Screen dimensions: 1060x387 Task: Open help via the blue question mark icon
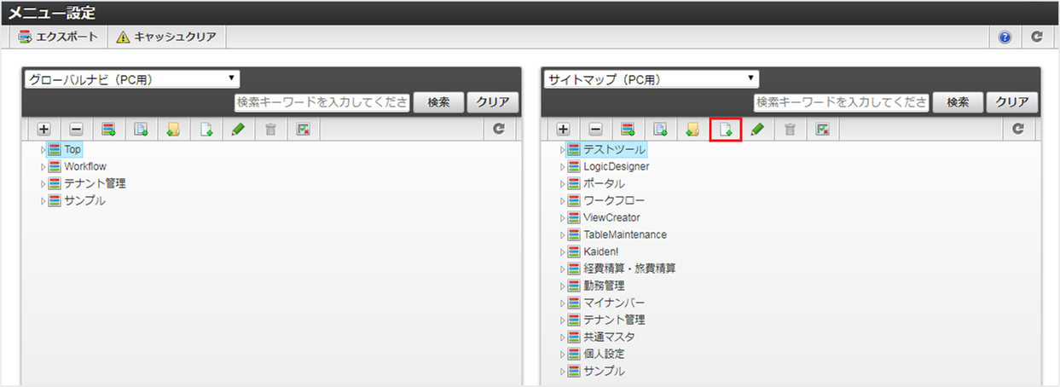pyautogui.click(x=1005, y=38)
